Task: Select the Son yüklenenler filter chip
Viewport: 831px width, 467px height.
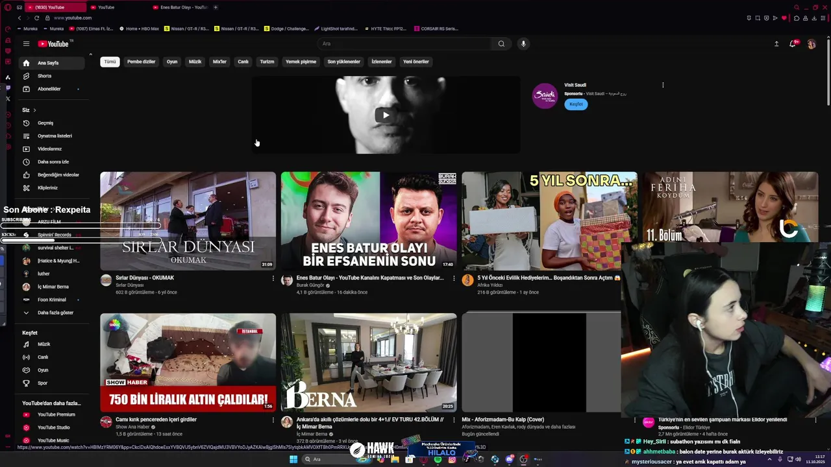Action: [343, 62]
